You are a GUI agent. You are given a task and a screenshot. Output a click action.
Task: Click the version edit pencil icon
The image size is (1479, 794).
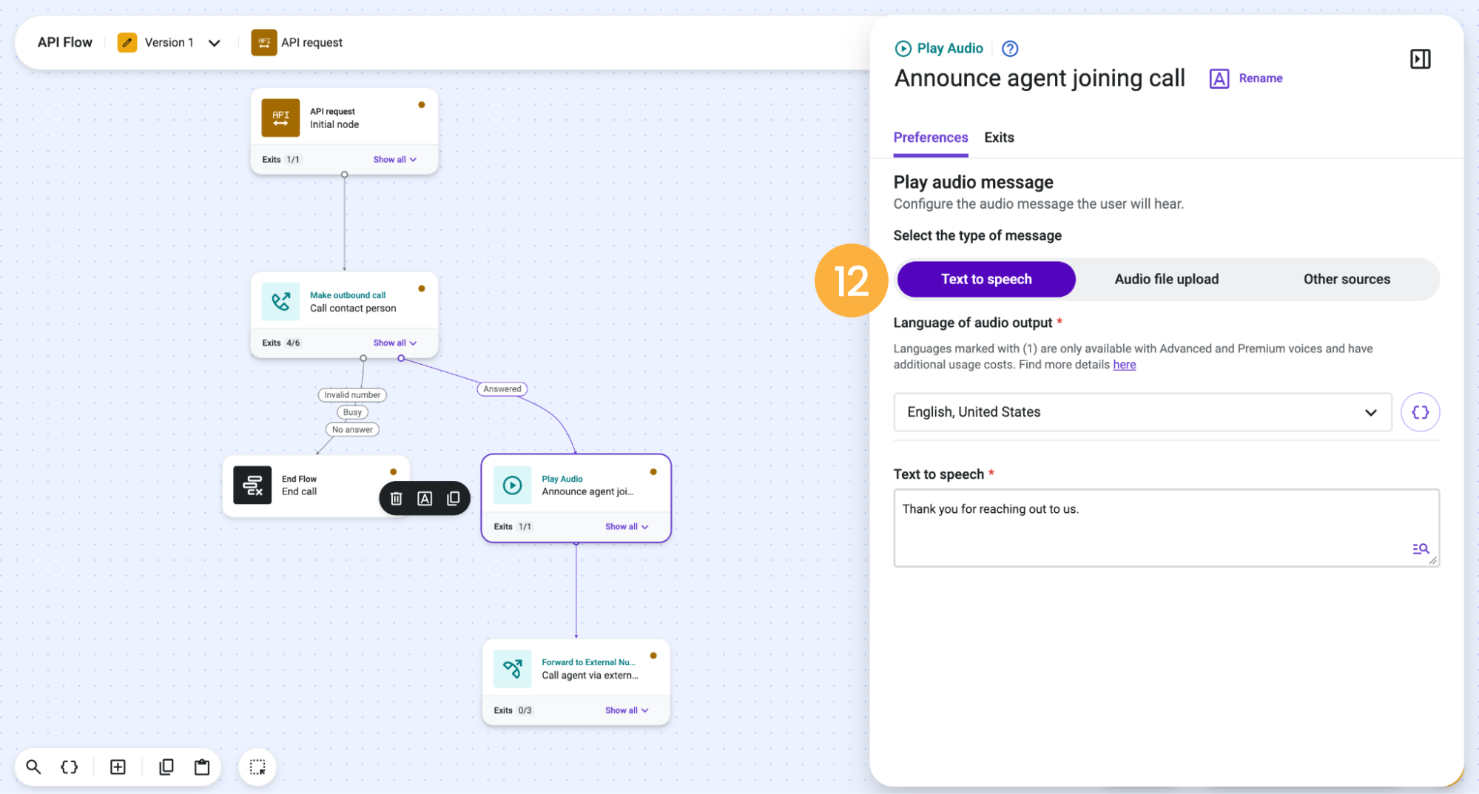click(x=127, y=42)
